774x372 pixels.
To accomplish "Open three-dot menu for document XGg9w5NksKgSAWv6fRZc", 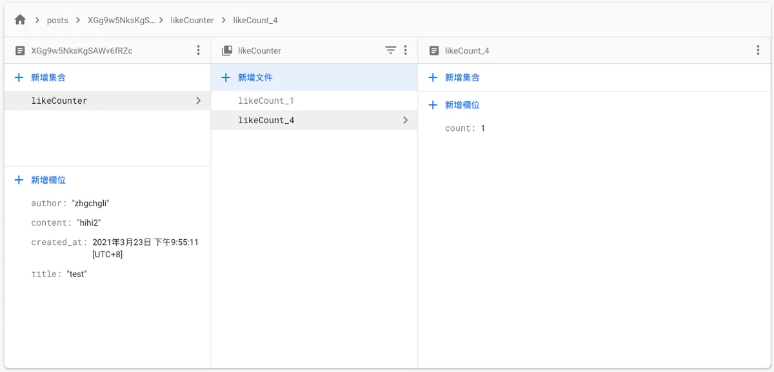I will (198, 50).
